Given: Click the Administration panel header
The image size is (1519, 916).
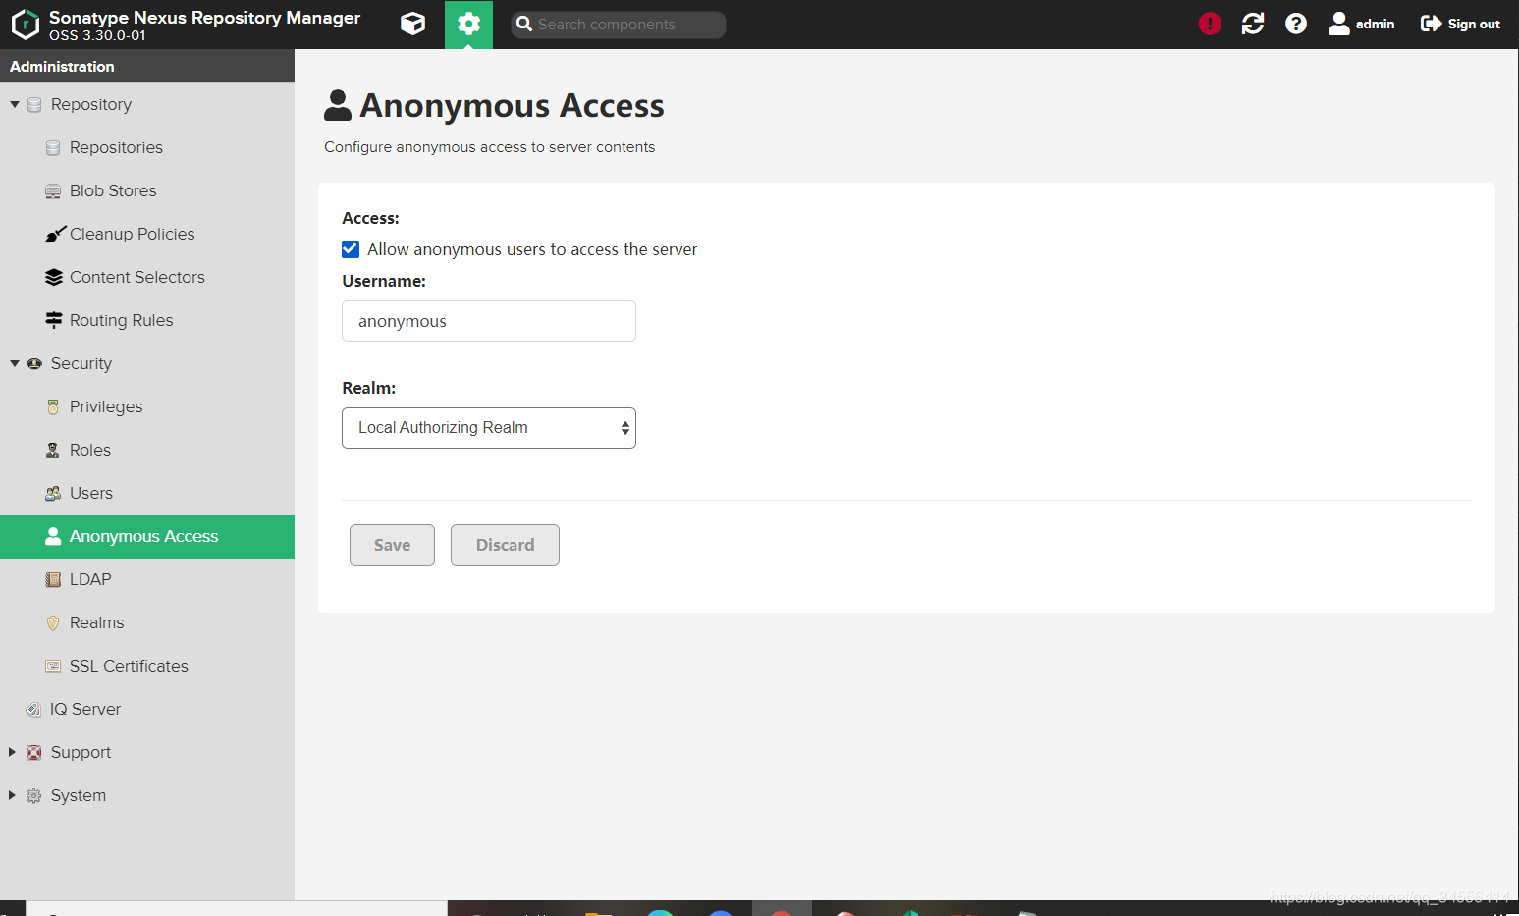Looking at the screenshot, I should tap(147, 66).
